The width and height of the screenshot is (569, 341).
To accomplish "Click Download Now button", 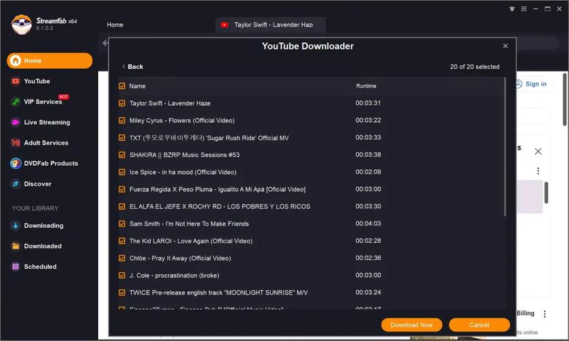I will pyautogui.click(x=411, y=325).
